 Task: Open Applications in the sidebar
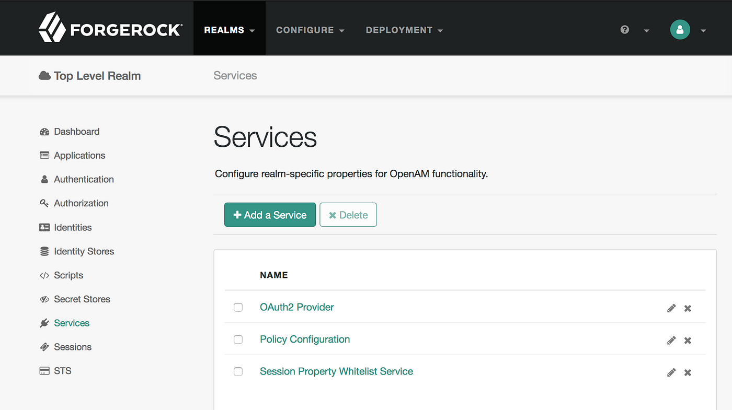(79, 156)
